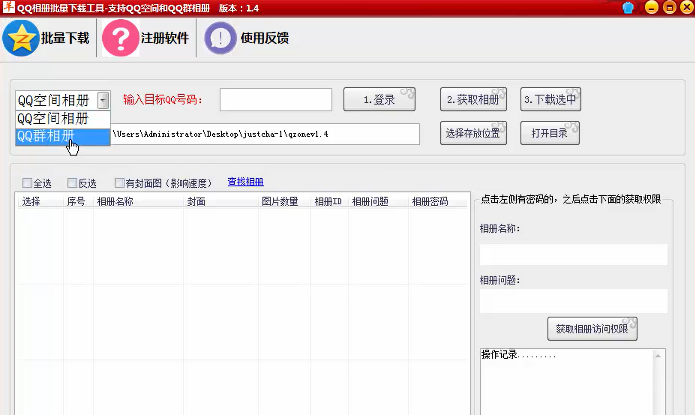Image resolution: width=695 pixels, height=415 pixels.
Task: Open 注册软件 via the question mark icon
Action: [x=120, y=37]
